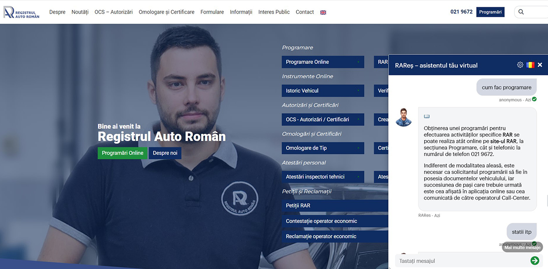548x269 pixels.
Task: Click the green Programări Online button
Action: click(123, 153)
